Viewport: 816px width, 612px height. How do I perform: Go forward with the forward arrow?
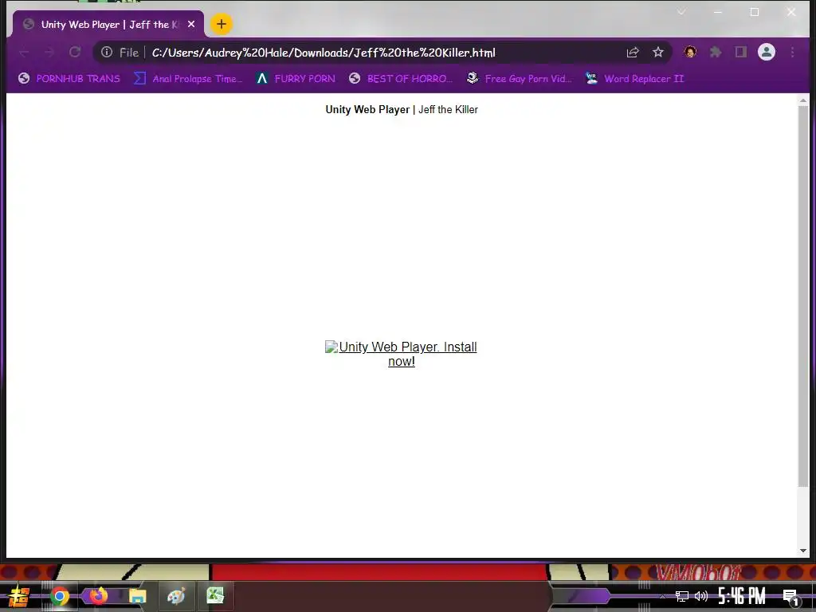click(x=49, y=52)
